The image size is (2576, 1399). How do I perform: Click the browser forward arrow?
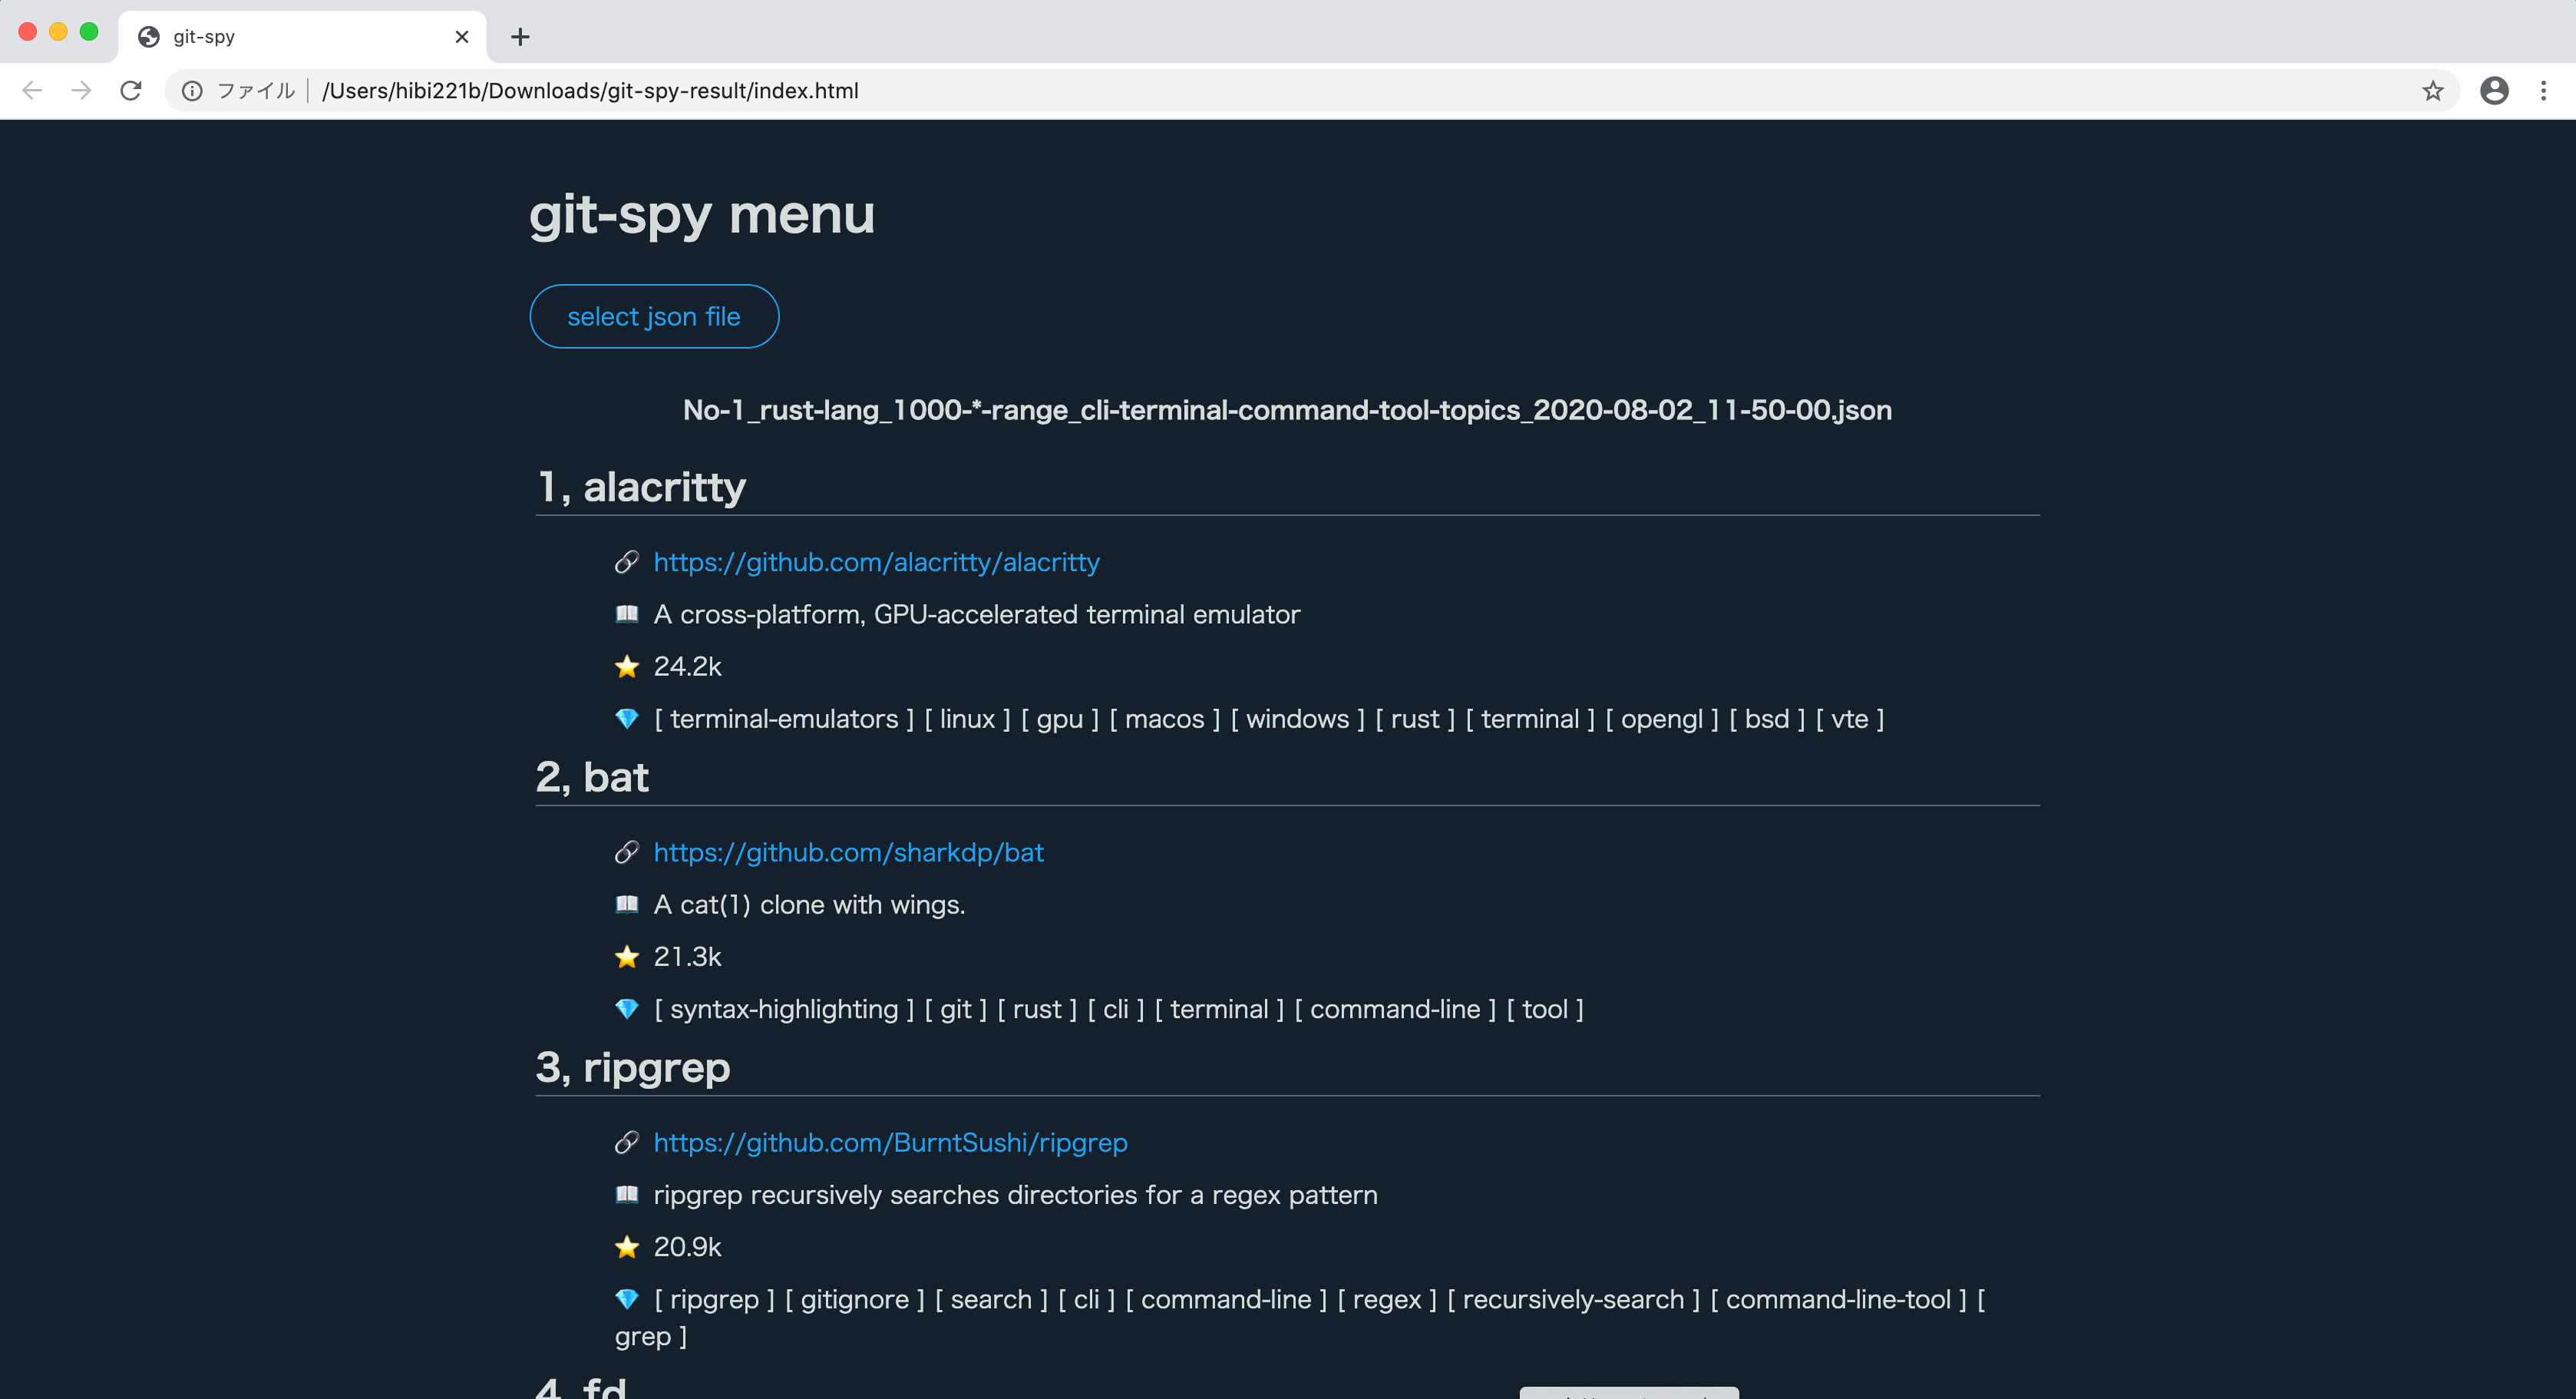(x=81, y=91)
